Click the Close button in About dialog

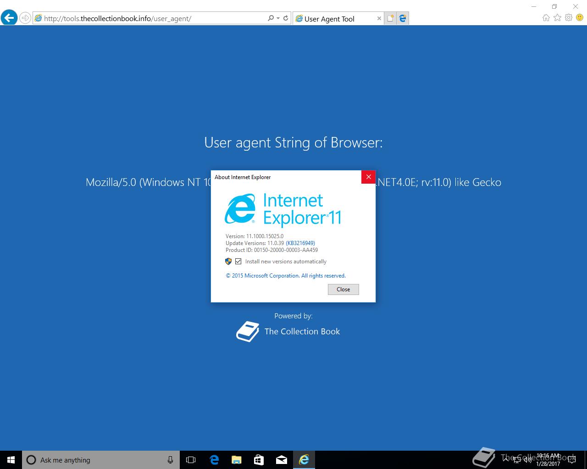pos(343,289)
